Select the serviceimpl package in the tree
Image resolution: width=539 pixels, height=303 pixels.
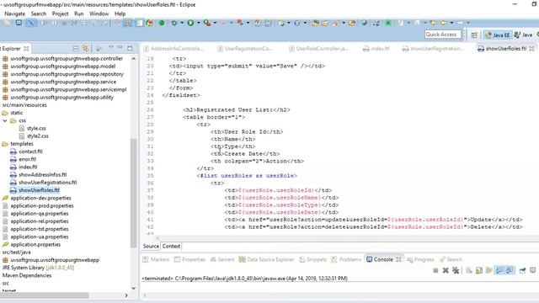(68, 90)
